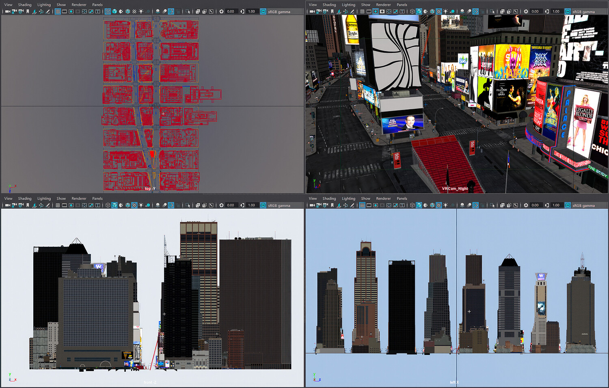609x388 pixels.
Task: Click Bookmarks icon in top view panel
Action: coord(28,11)
